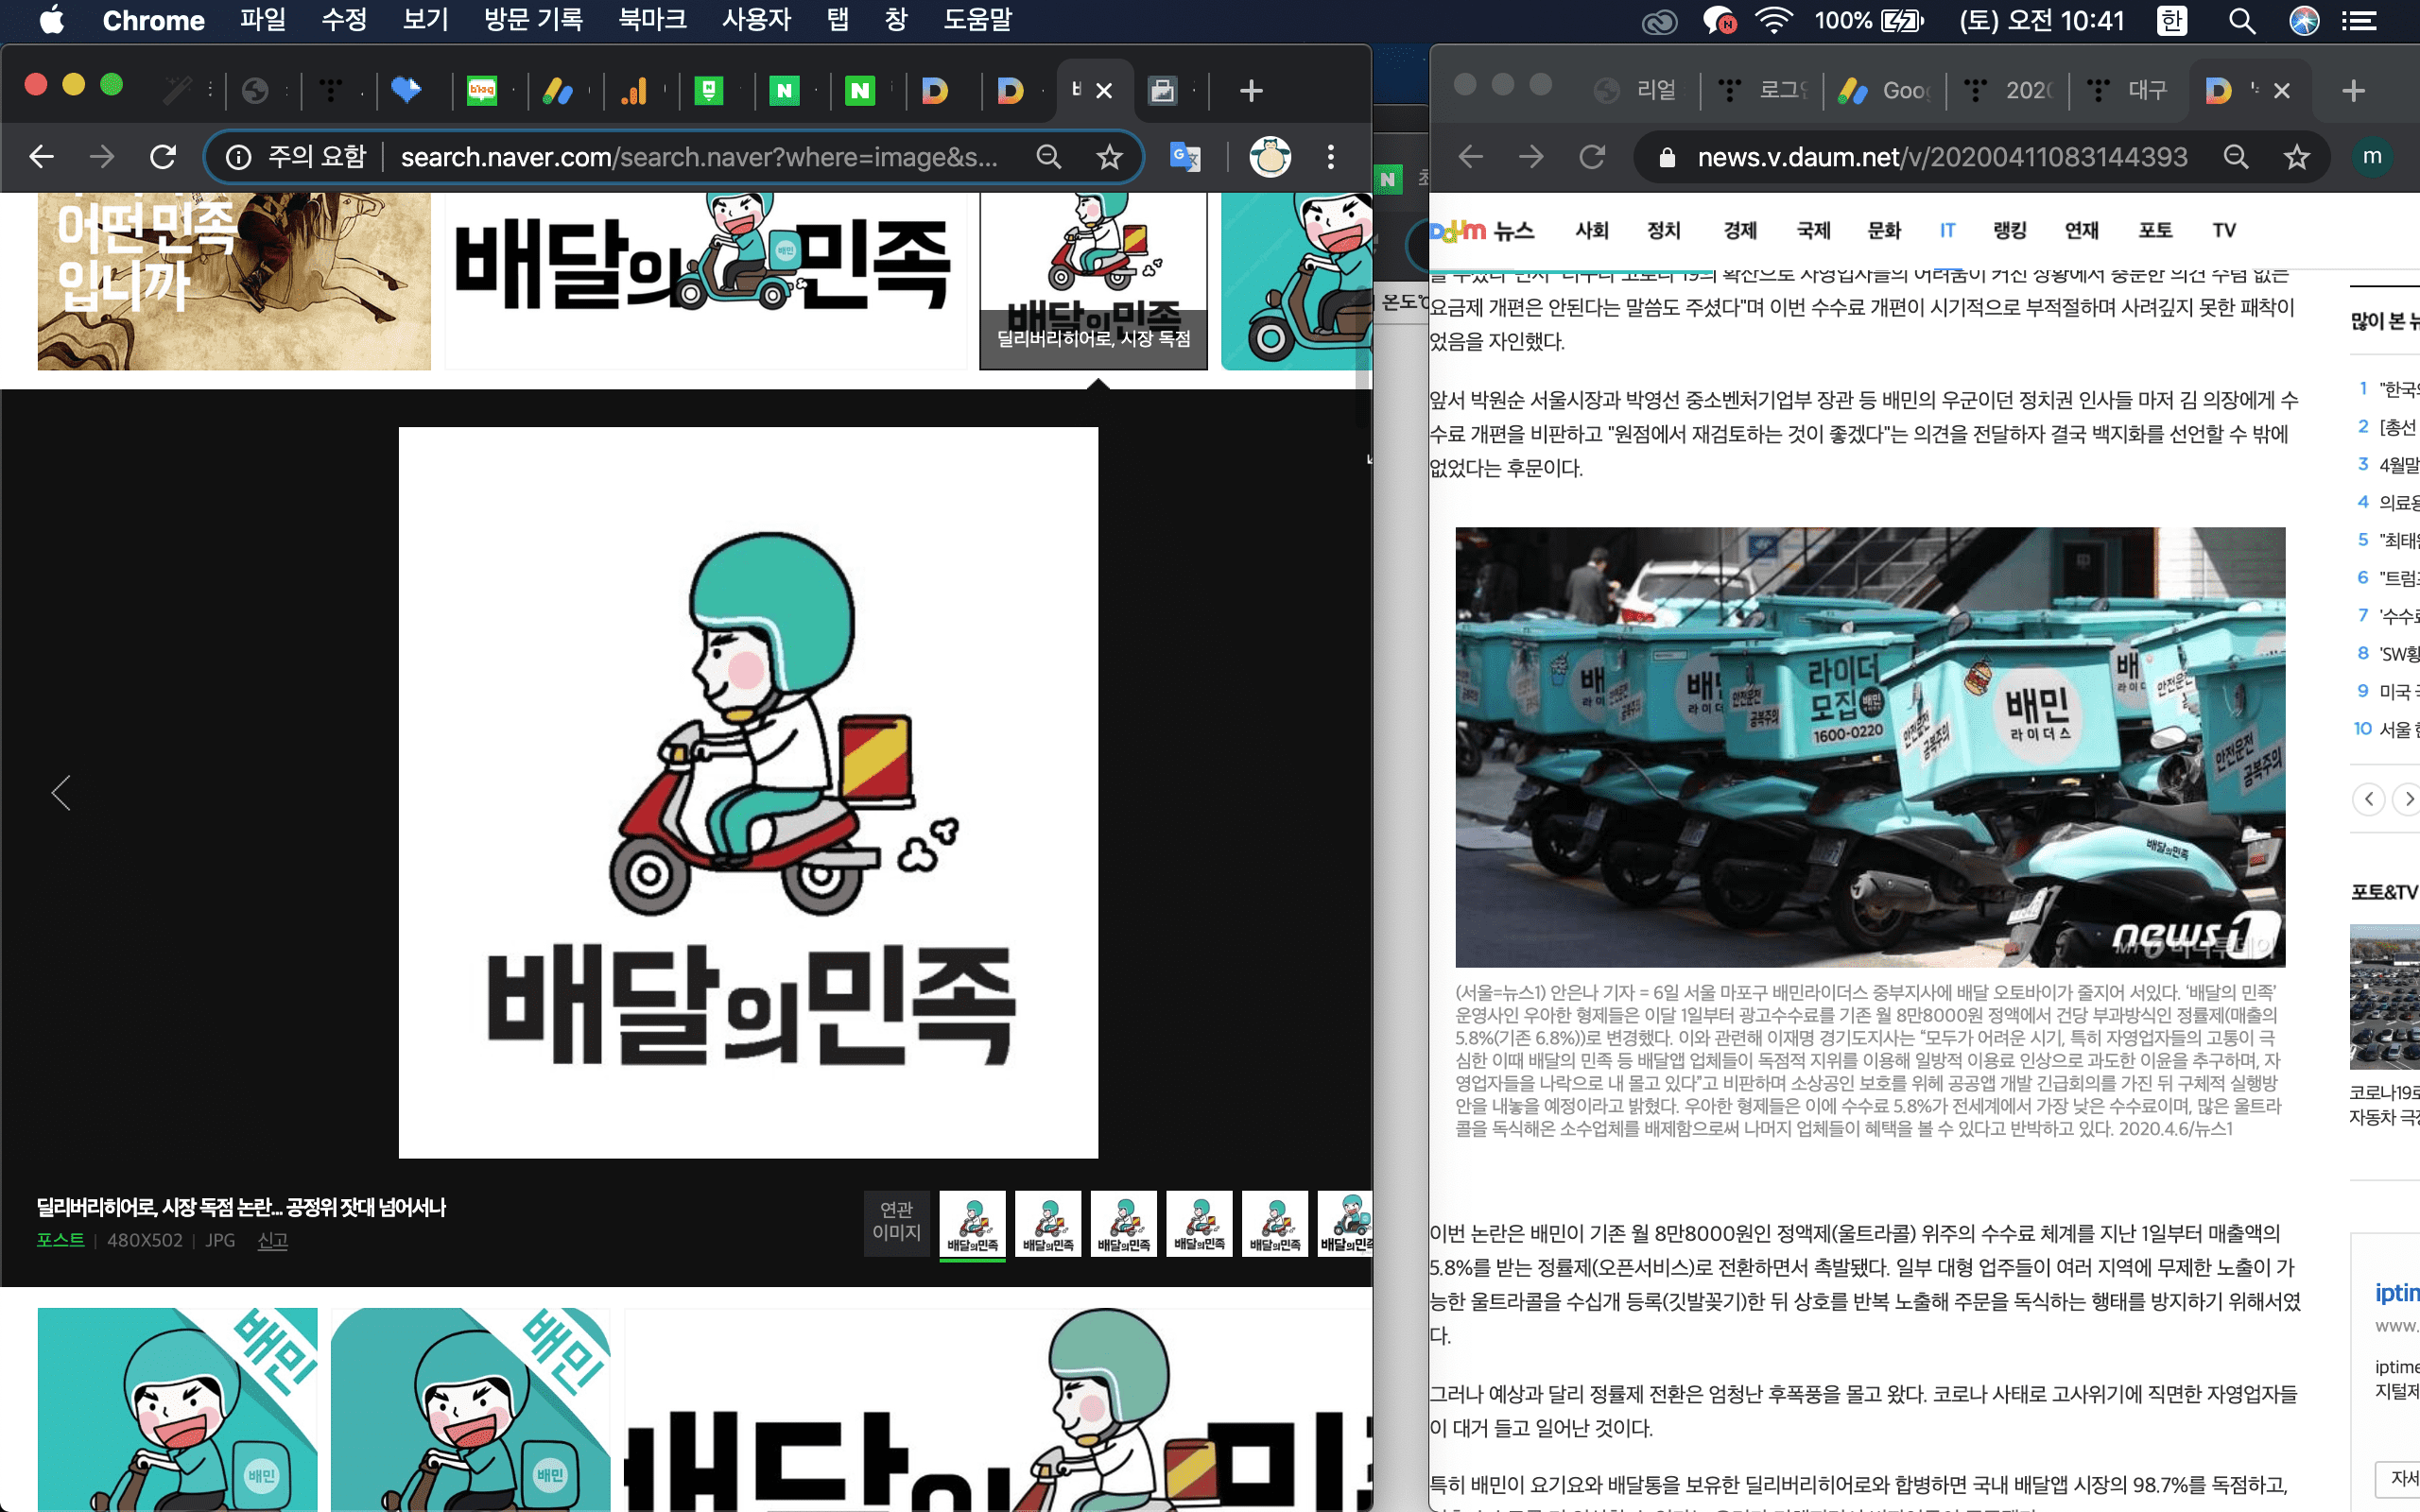Click lock icon in Daum address bar
The width and height of the screenshot is (2420, 1512).
pos(1667,157)
